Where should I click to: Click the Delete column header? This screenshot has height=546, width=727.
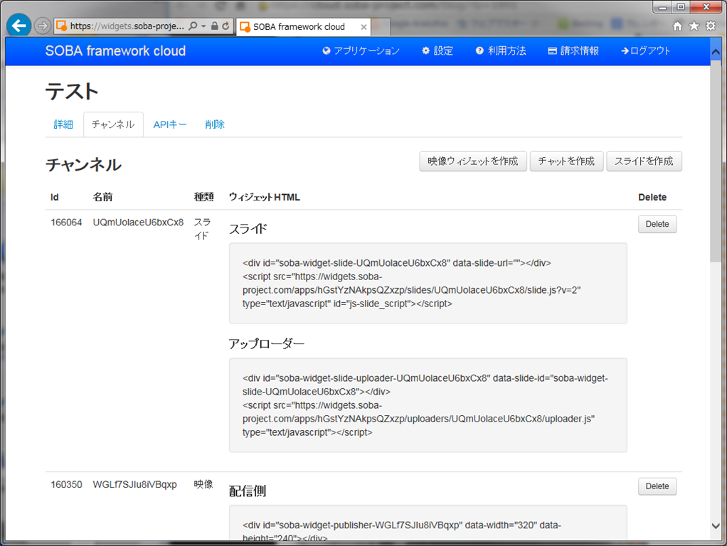pos(652,198)
